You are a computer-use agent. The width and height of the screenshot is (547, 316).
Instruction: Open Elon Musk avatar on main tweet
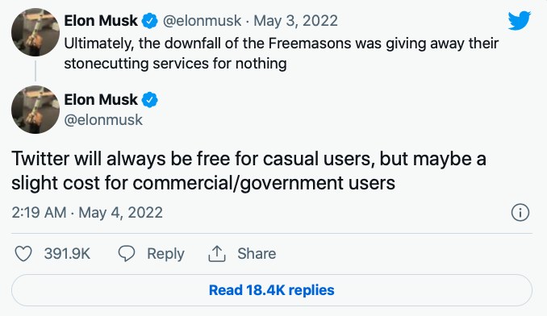pos(35,110)
